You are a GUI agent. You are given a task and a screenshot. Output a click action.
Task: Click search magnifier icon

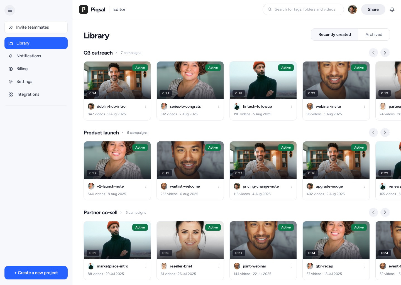click(270, 9)
